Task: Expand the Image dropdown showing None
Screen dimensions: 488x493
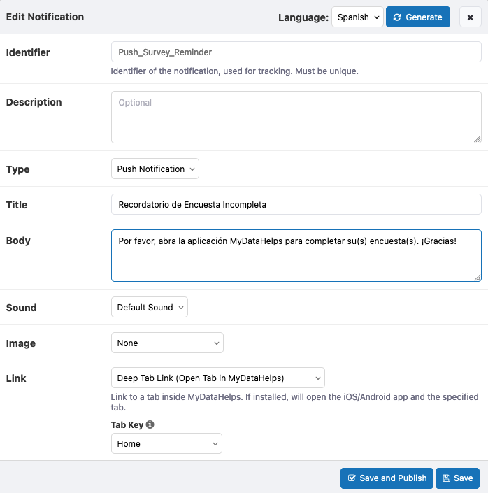Action: [x=167, y=343]
